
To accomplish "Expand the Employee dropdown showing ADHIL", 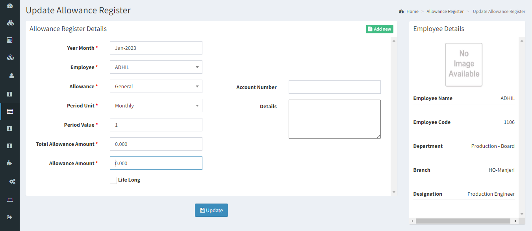I will point(156,67).
